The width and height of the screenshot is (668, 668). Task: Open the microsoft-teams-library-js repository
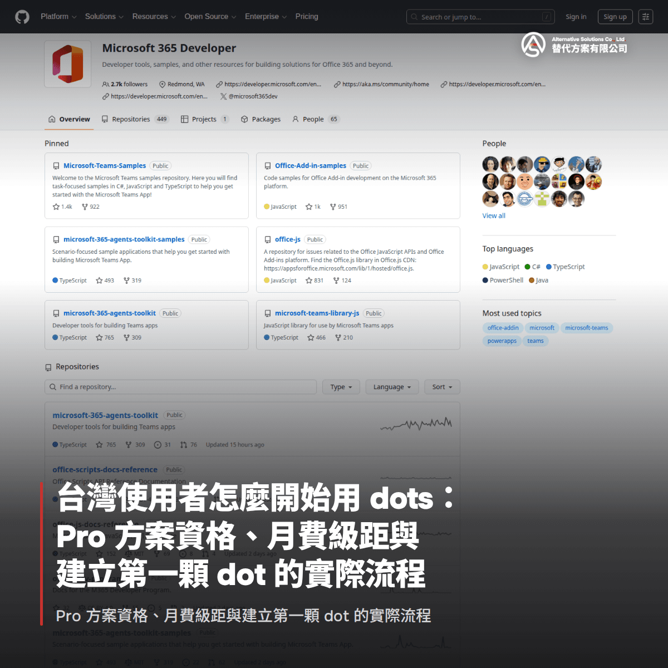coord(317,313)
